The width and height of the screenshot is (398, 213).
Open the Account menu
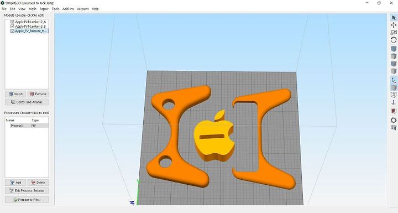[x=83, y=9]
